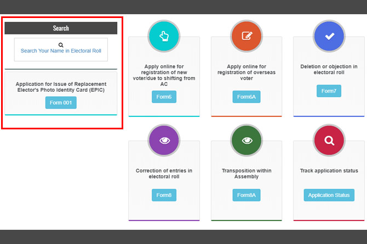Click the dark Search header bar
The height and width of the screenshot is (244, 367).
coord(61,28)
